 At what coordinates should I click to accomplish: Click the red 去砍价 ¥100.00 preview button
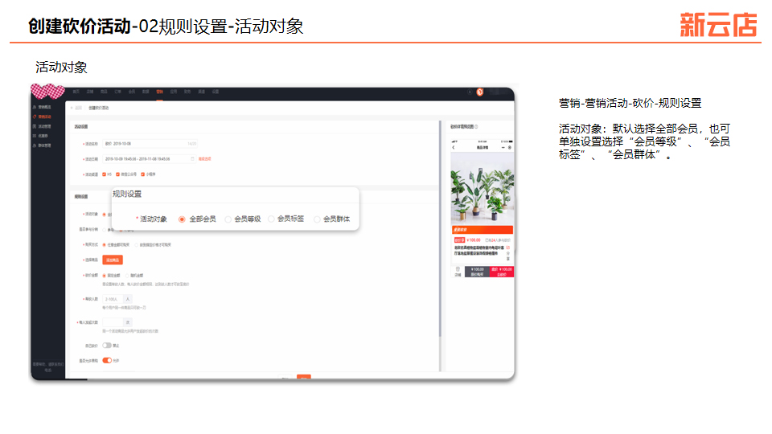pyautogui.click(x=502, y=272)
